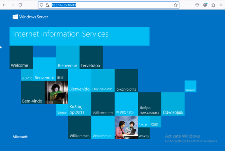The image size is (225, 151).
Task: Click the Korean 환영합니다 tile
Action: tap(126, 104)
